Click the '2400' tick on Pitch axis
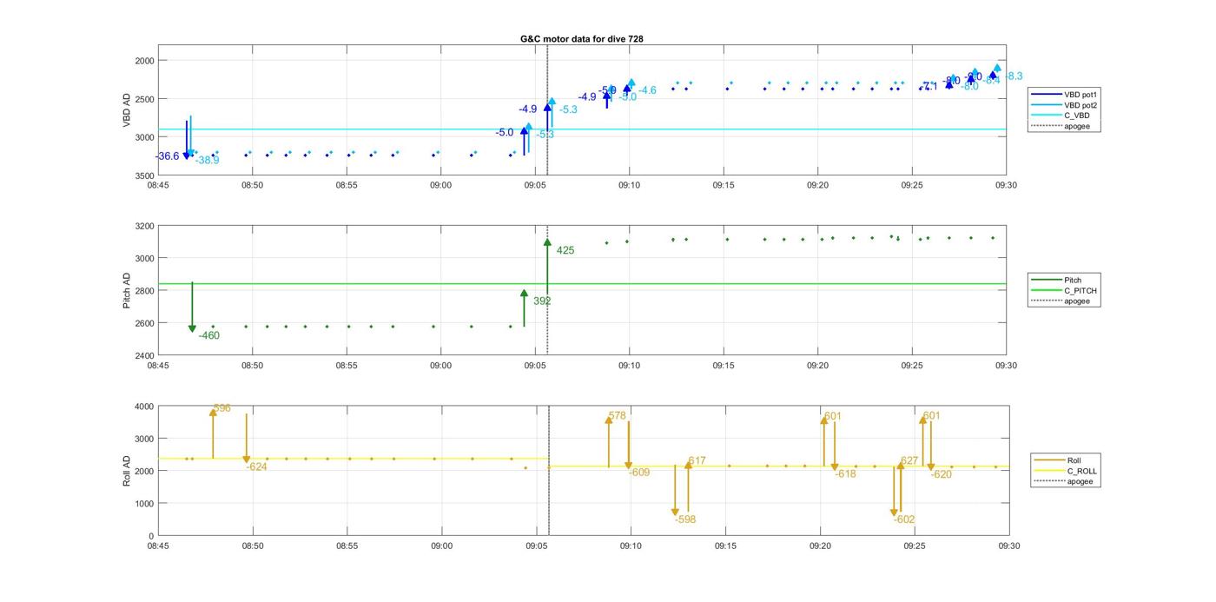 tap(143, 355)
